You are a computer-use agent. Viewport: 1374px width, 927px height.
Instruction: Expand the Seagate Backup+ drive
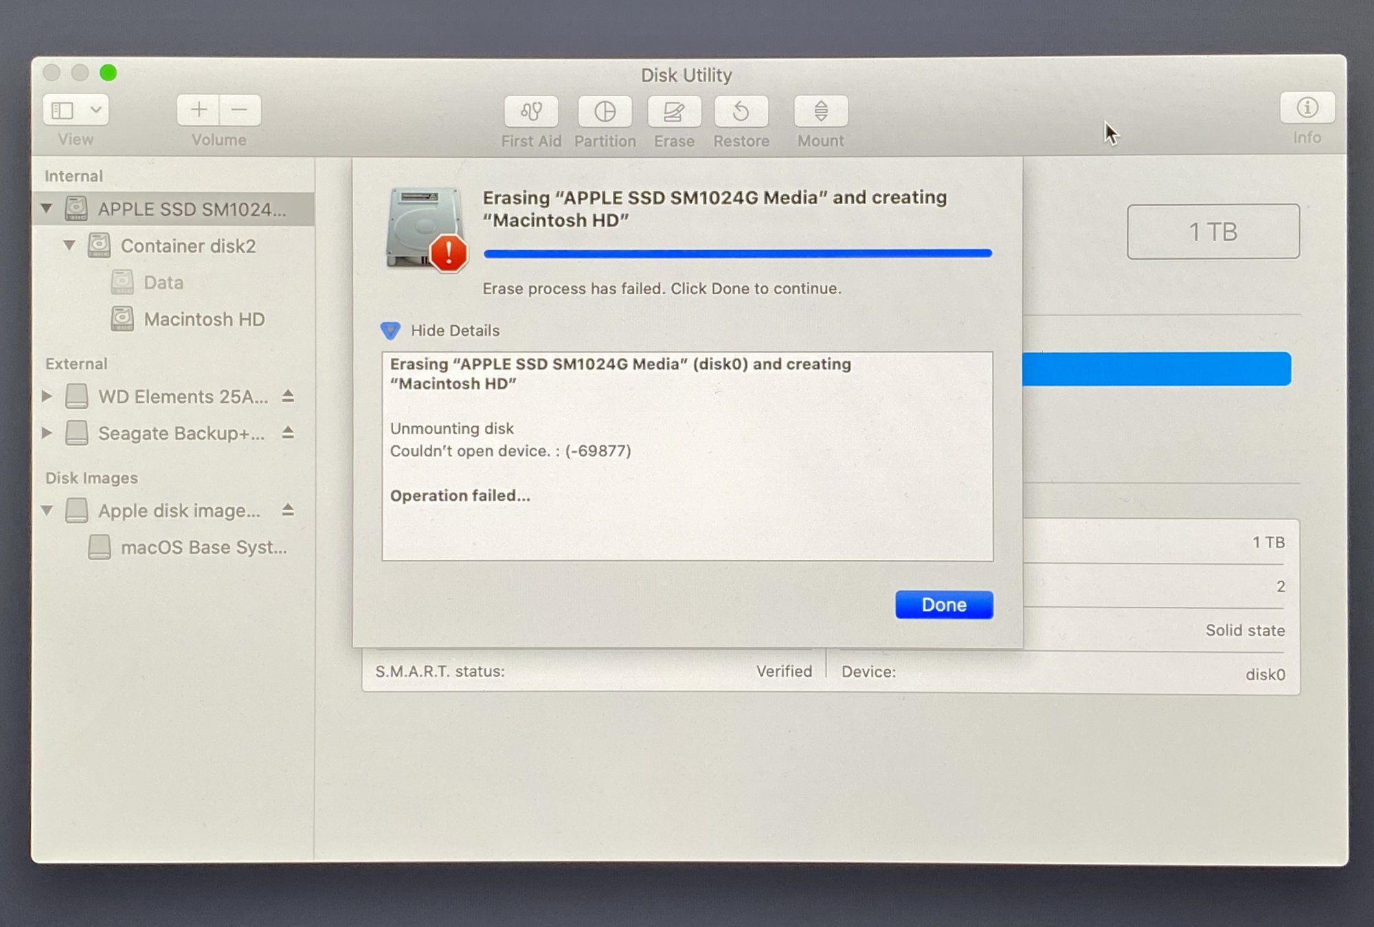point(47,433)
